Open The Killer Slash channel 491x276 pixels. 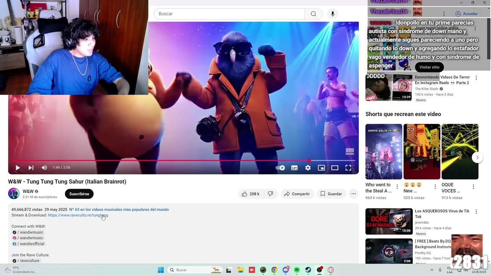pyautogui.click(x=427, y=89)
